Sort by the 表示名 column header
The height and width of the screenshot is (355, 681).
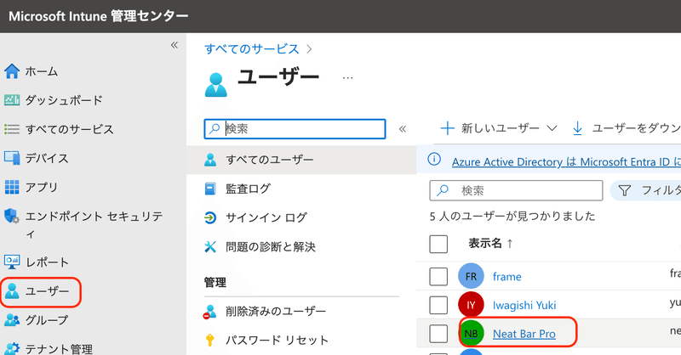pos(490,244)
